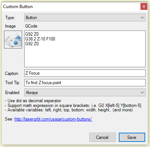This screenshot has width=150, height=147.
Task: Click the 'Available variables' hint line
Action: click(69, 110)
